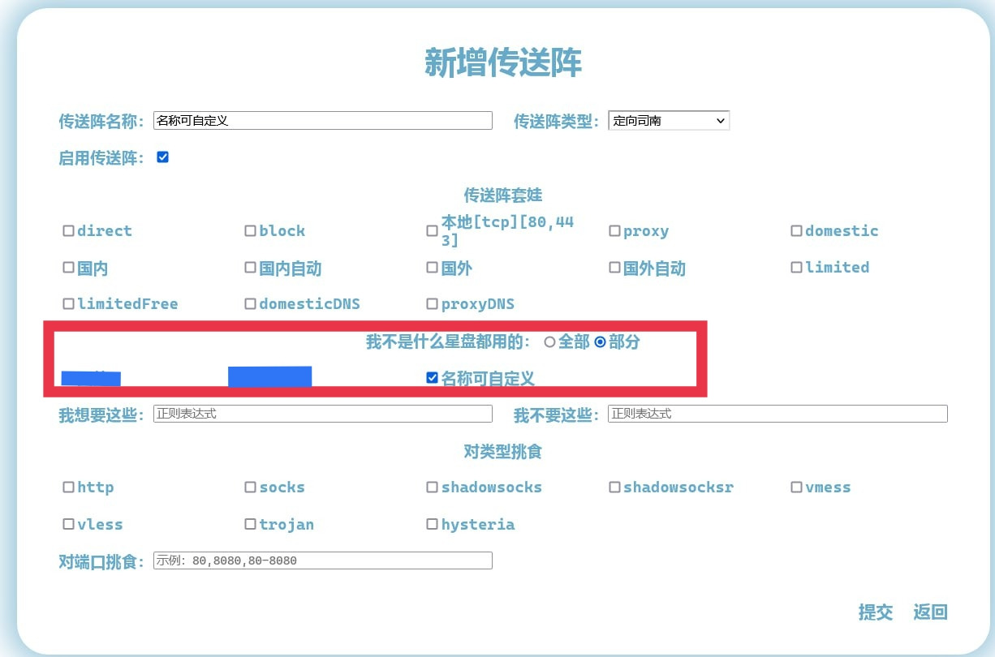Focus the 我不要这些 regex field

[x=777, y=414]
